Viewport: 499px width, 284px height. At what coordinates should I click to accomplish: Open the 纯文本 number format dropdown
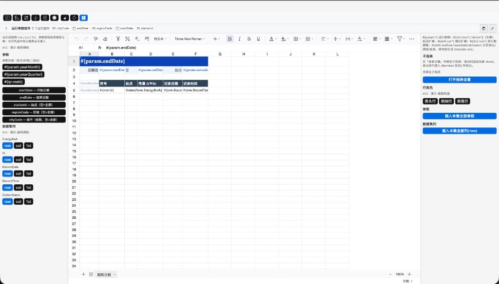point(160,39)
